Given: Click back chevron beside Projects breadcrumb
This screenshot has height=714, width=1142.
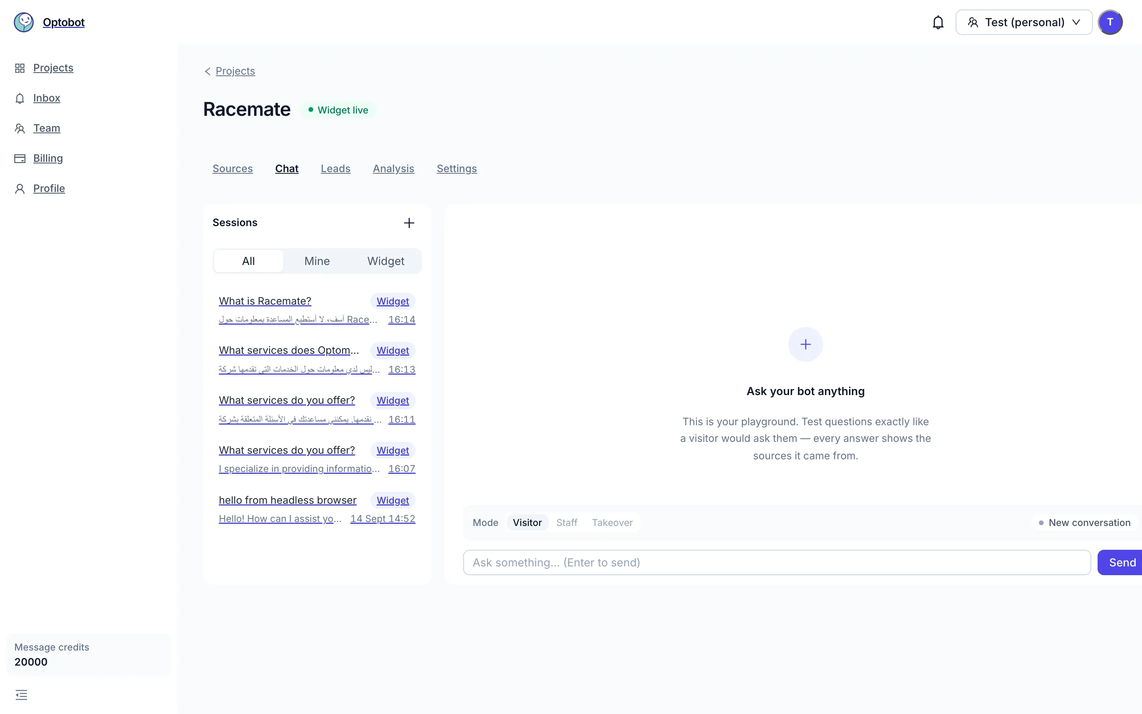Looking at the screenshot, I should (x=207, y=71).
